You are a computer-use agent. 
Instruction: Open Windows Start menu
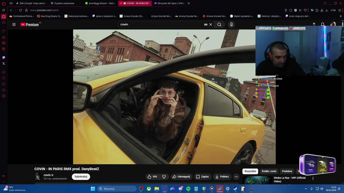pos(93,189)
